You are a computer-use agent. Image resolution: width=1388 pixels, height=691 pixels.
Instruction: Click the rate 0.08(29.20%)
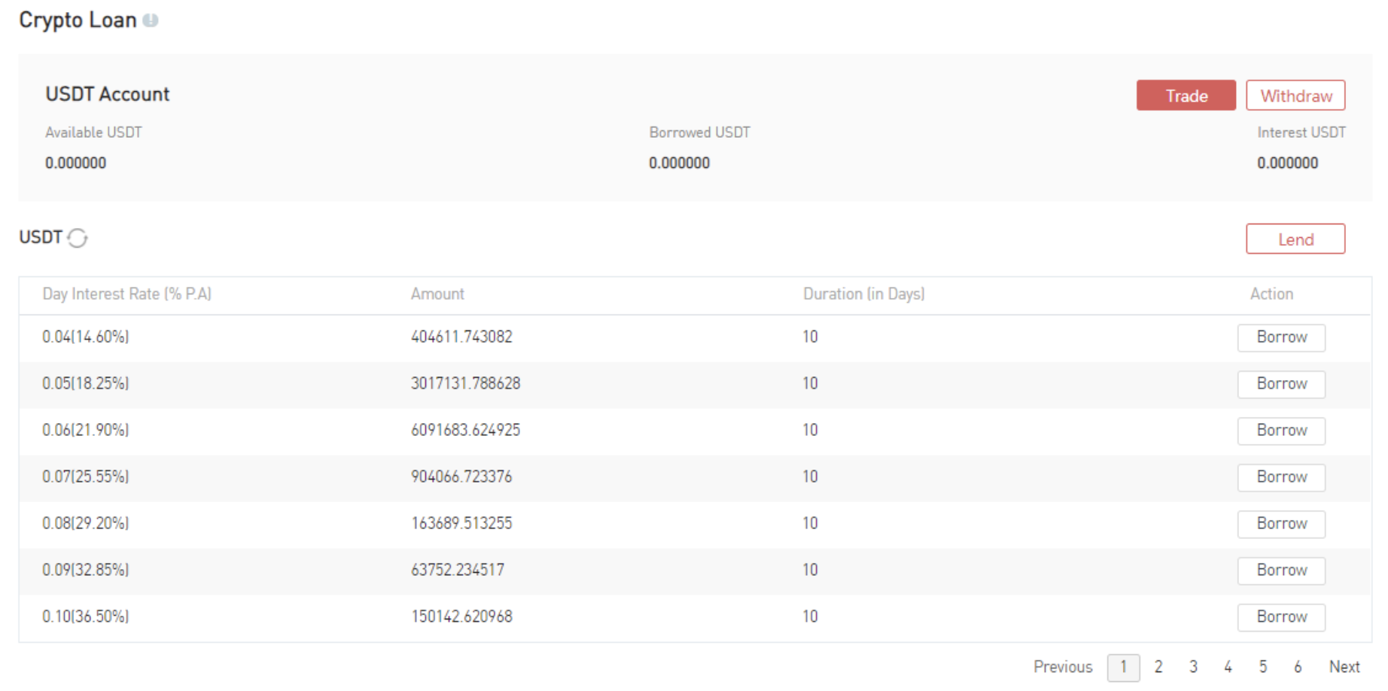coord(86,524)
